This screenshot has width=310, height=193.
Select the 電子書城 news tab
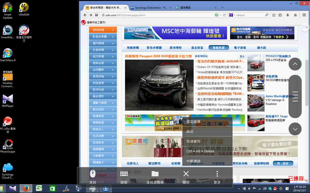[240, 48]
